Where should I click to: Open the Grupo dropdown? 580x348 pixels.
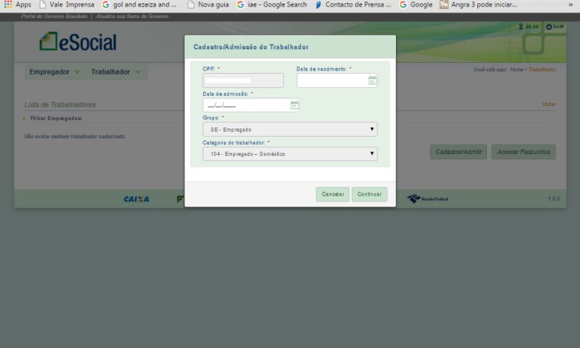[290, 129]
